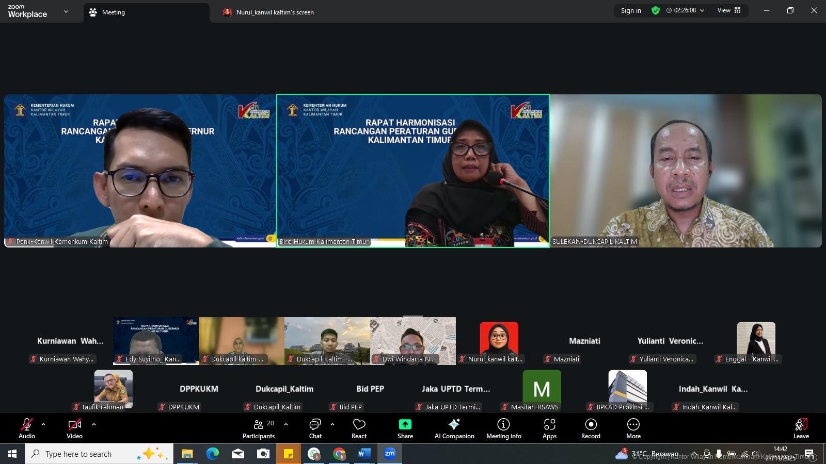The image size is (826, 464).
Task: Click the green Share screen icon
Action: (x=405, y=424)
